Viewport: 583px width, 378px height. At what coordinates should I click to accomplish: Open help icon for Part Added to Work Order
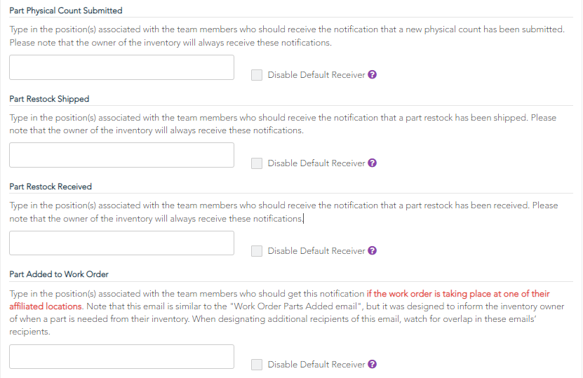pos(373,364)
